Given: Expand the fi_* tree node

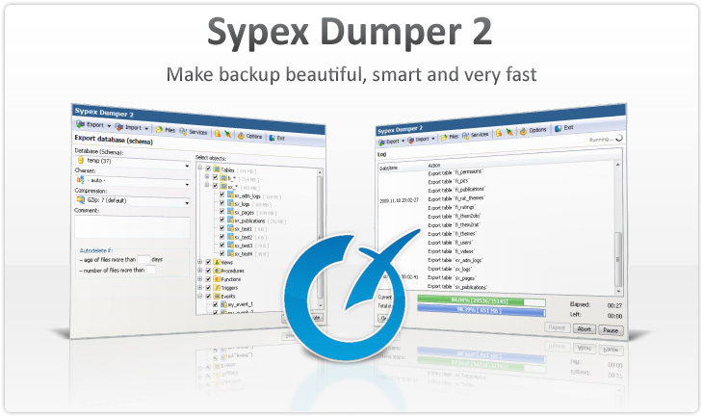Looking at the screenshot, I should tap(207, 176).
